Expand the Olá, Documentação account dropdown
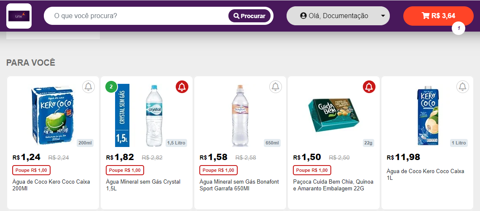This screenshot has width=480, height=211. 383,16
